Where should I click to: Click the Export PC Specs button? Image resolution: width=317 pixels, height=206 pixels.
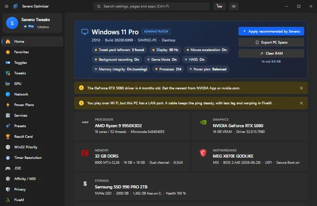pyautogui.click(x=271, y=42)
